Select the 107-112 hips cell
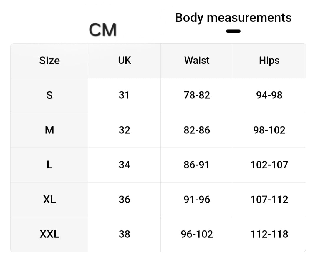The image size is (318, 261). (269, 199)
